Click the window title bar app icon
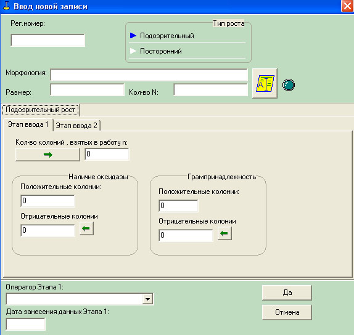This screenshot has width=354, height=335. coord(6,6)
